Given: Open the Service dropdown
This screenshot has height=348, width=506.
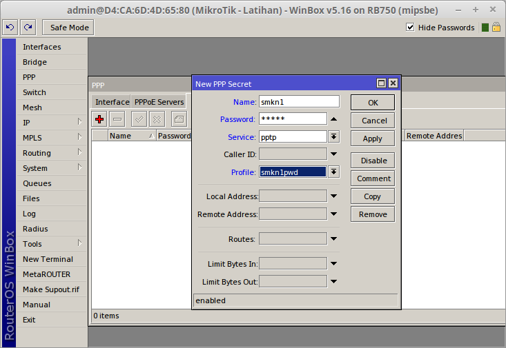Looking at the screenshot, I should 333,136.
